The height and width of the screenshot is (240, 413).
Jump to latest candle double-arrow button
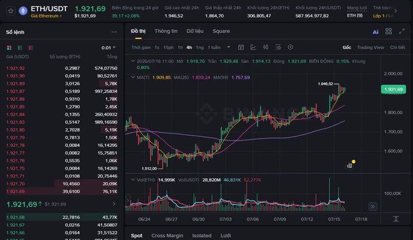373,206
